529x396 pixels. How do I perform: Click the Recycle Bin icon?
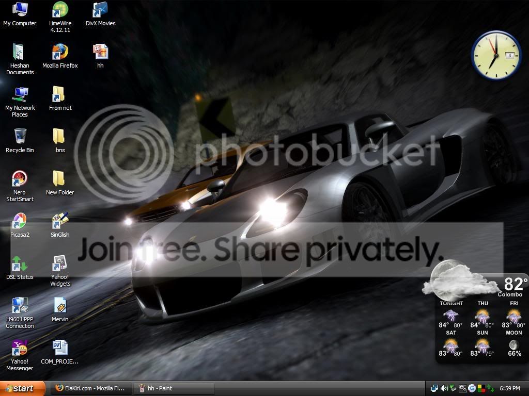20,141
